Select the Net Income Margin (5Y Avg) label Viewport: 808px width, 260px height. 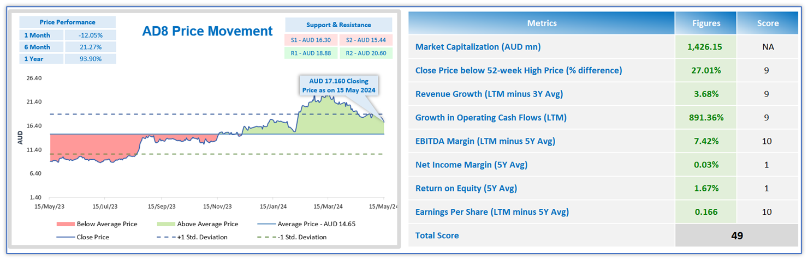coord(472,165)
